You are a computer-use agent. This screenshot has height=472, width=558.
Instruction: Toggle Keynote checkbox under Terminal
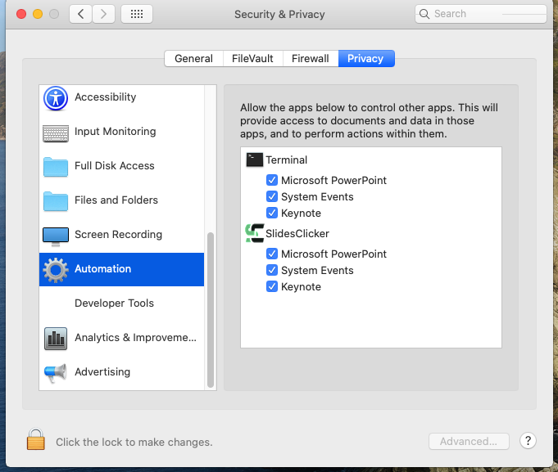(x=272, y=213)
